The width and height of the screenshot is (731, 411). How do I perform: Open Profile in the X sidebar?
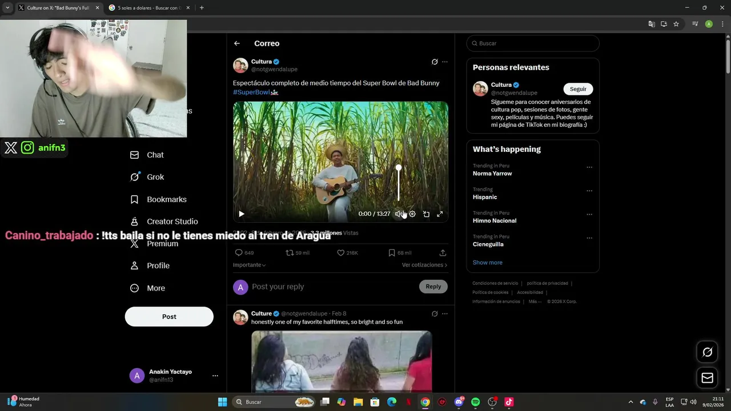(150, 265)
